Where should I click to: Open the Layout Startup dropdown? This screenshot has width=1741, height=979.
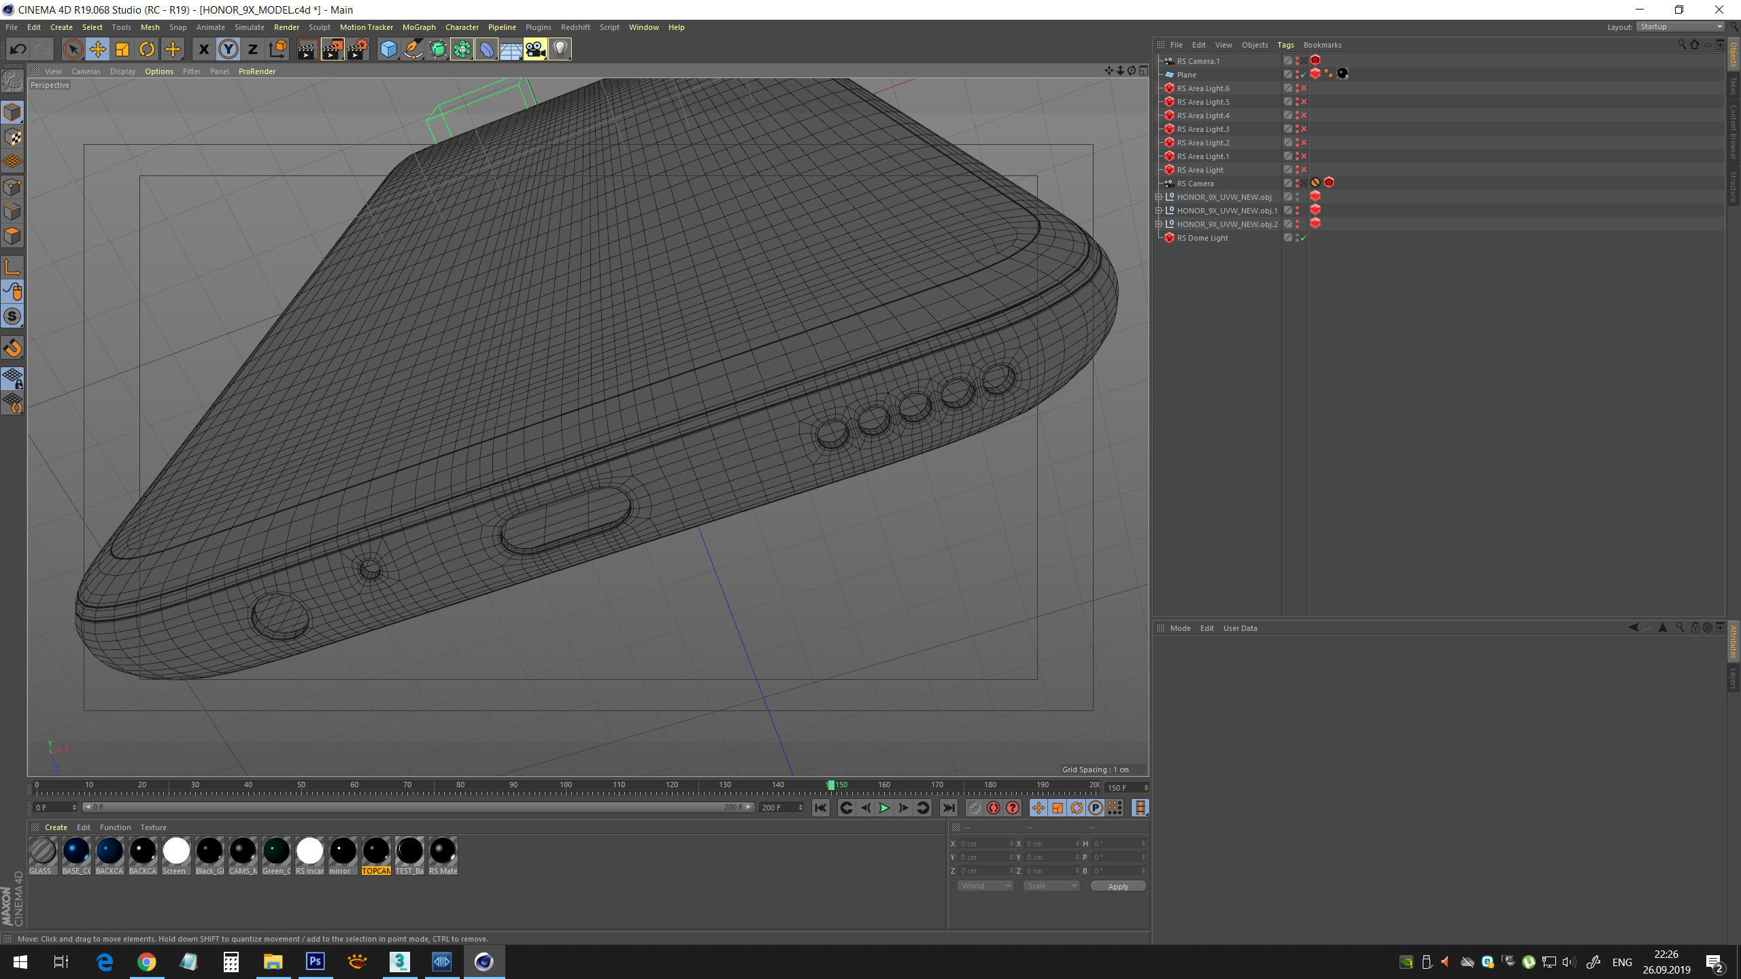click(1680, 27)
